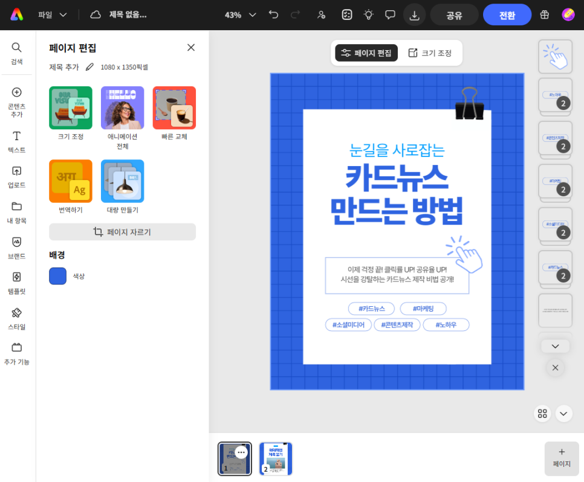Click the lightbulb tips icon
The height and width of the screenshot is (482, 584).
coord(368,15)
